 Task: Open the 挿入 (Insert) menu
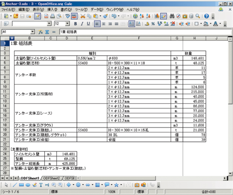[x=52, y=9]
